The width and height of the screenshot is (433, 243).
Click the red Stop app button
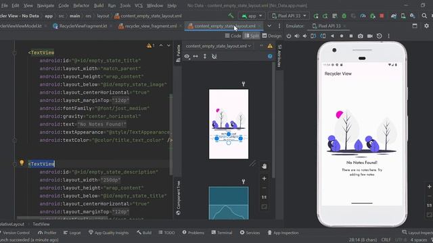coord(382,16)
